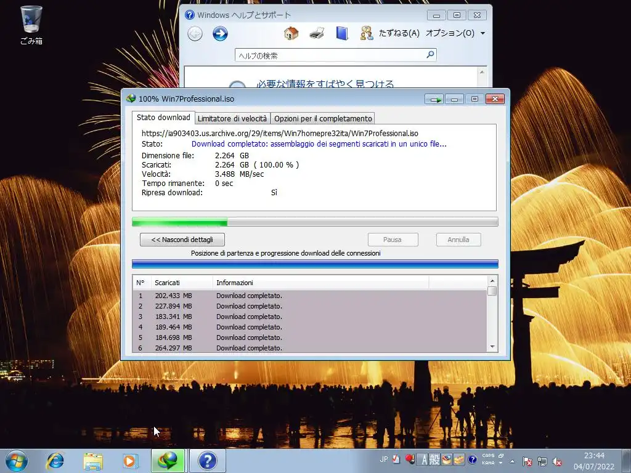Click the taskbar clock showing 23:44
The width and height of the screenshot is (631, 473).
(x=594, y=461)
